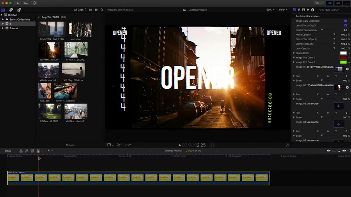The image size is (351, 197).
Task: Toggle Image B&W Checkbox
Action: pos(346,21)
